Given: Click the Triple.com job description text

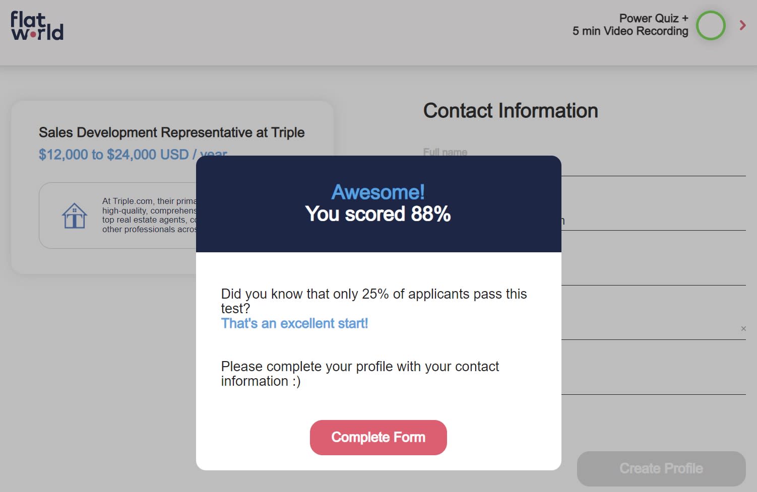Looking at the screenshot, I should [149, 215].
